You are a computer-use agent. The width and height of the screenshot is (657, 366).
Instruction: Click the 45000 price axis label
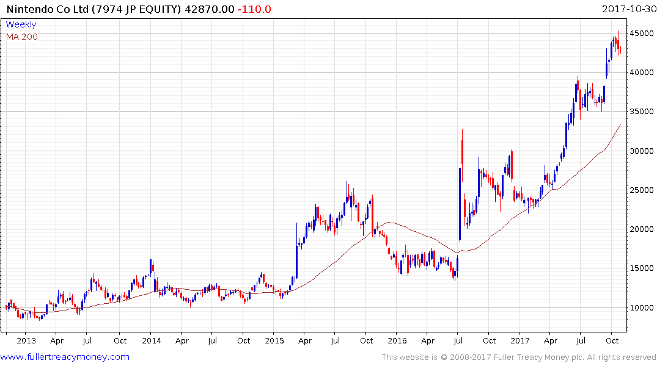coord(642,33)
